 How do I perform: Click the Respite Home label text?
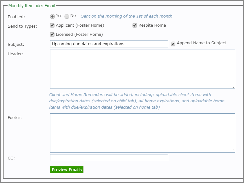[x=152, y=25]
